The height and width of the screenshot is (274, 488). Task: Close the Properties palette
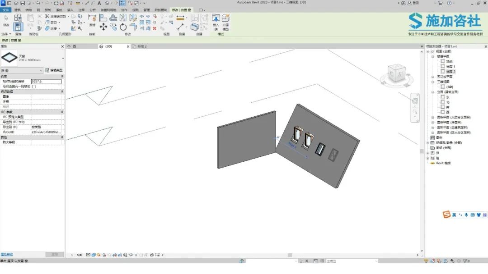click(x=62, y=46)
